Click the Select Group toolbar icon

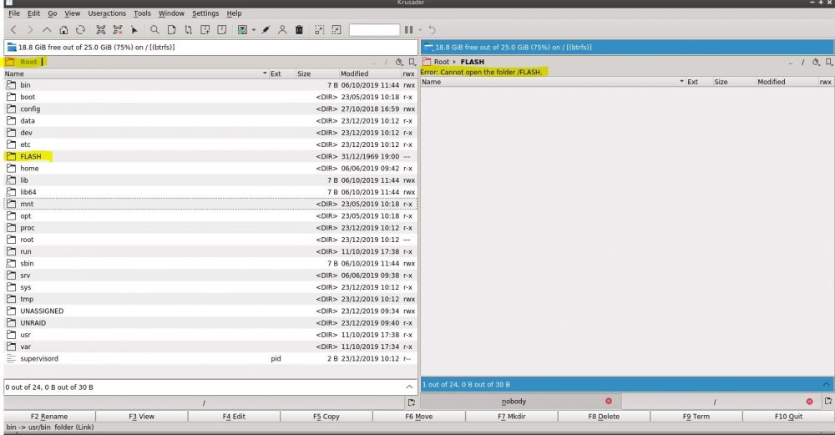pos(101,30)
